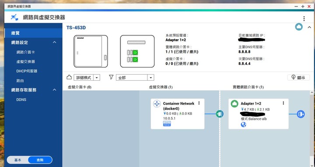Viewport: 315px width, 167px height.
Task: Open 網路介面卡 in sidebar
Action: pyautogui.click(x=25, y=52)
